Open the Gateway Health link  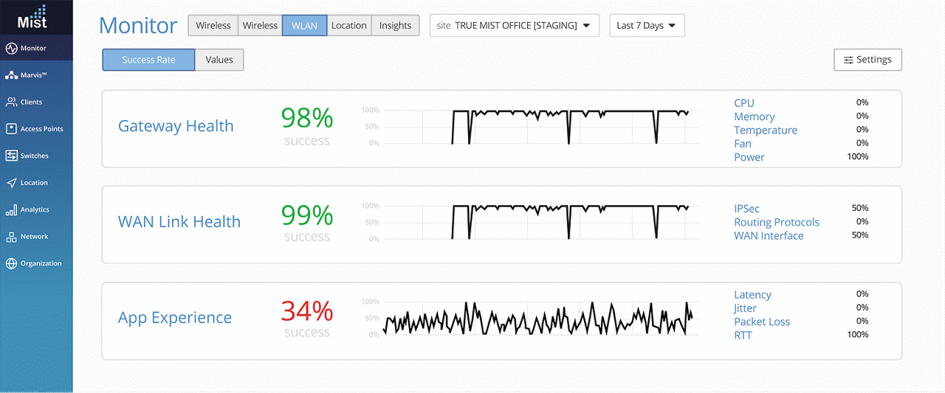[x=176, y=126]
